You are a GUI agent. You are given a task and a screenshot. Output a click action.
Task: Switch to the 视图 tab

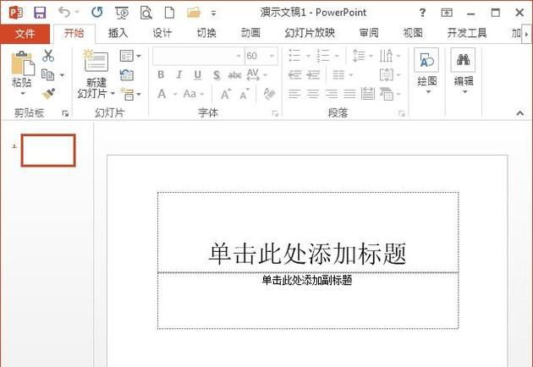coord(413,33)
